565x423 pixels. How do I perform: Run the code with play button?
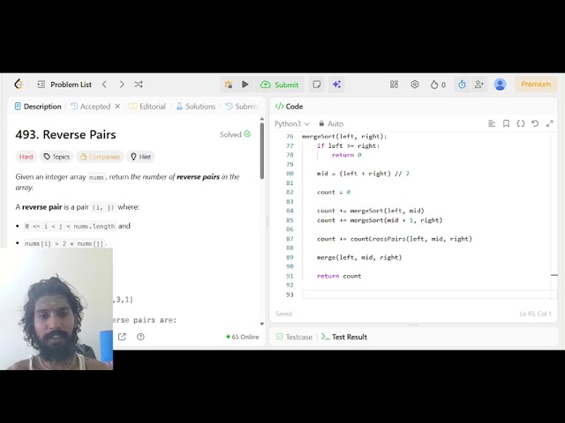[x=245, y=85]
